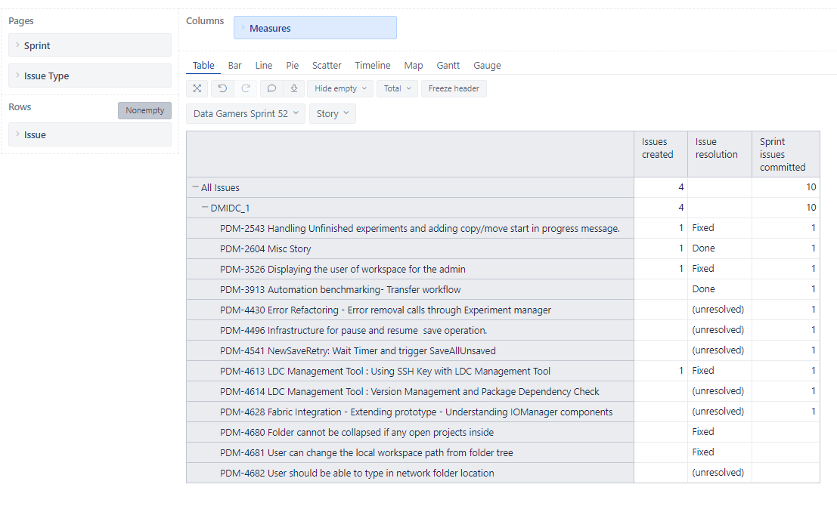
Task: Click Issues created value for All Issues
Action: pos(661,187)
